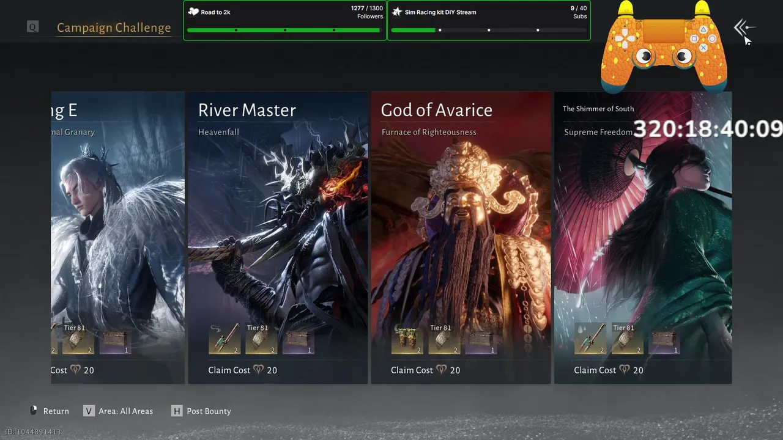Image resolution: width=783 pixels, height=440 pixels.
Task: Click the Sim Racing kit DIY Stream progress bar
Action: [x=489, y=30]
